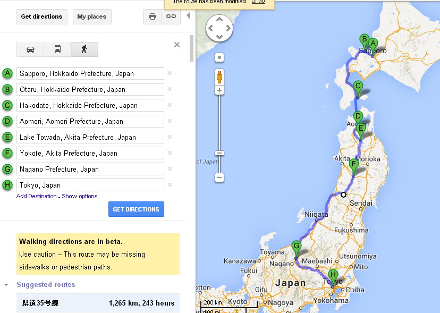Pan map up with arrow control

coord(219,19)
